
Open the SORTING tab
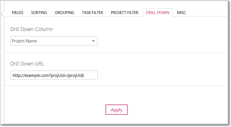39,13
